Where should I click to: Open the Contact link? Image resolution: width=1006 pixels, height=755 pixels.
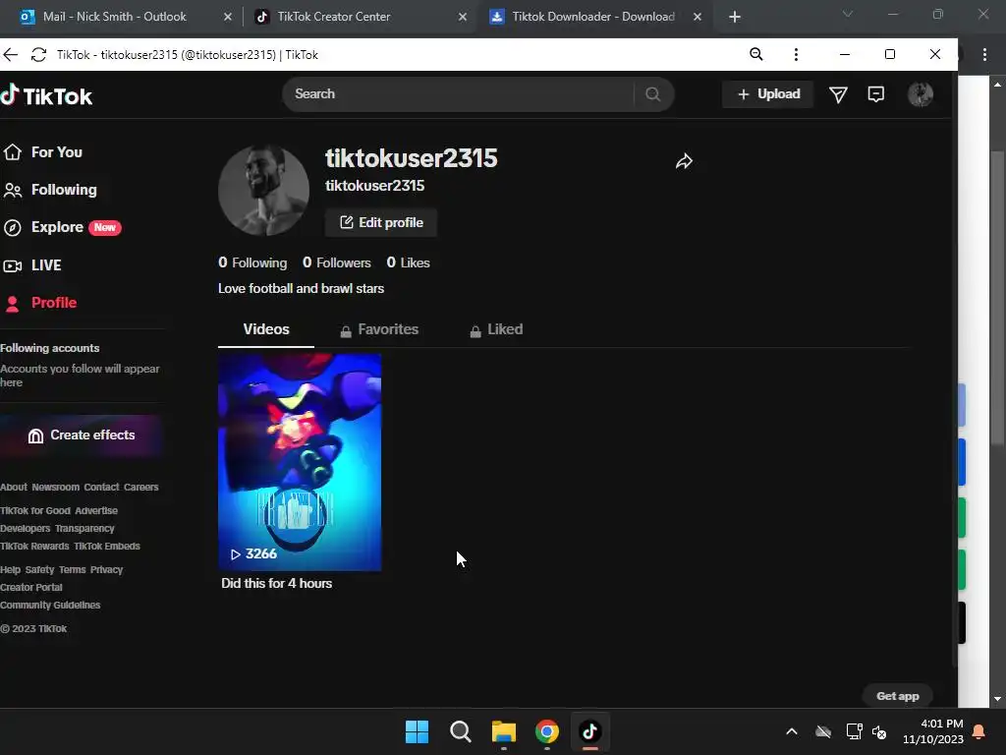pyautogui.click(x=101, y=488)
